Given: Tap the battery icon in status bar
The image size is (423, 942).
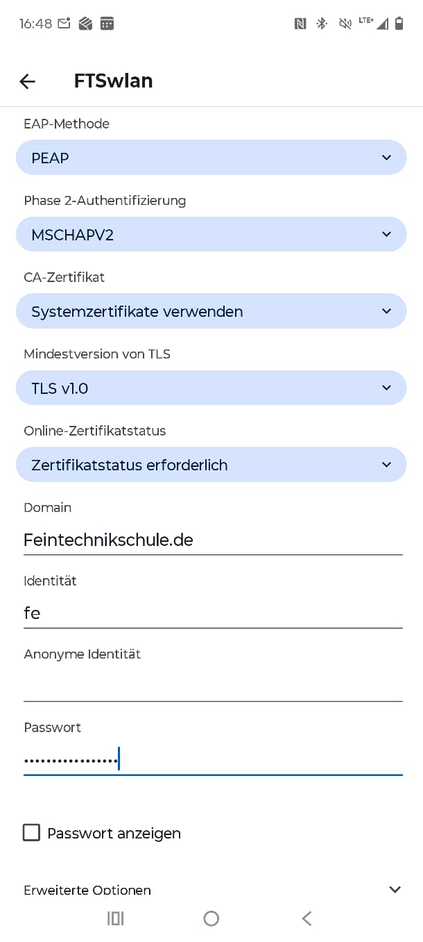Looking at the screenshot, I should pos(399,24).
